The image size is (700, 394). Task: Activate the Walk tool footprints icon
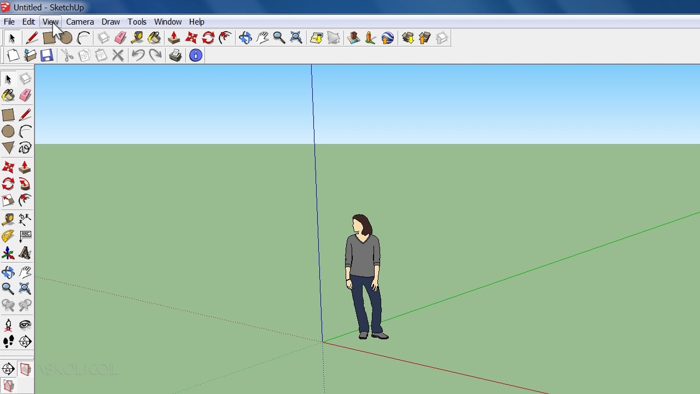coord(8,342)
